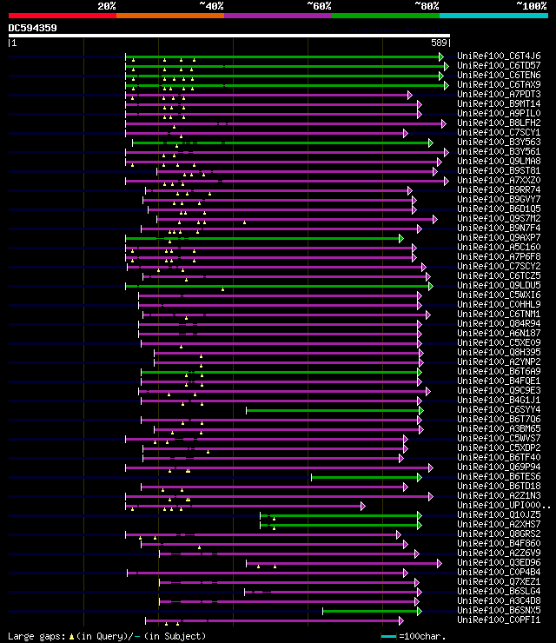The image size is (556, 643).
Task: Open the UniRef100_A7PDT3 entry label
Action: [499, 94]
